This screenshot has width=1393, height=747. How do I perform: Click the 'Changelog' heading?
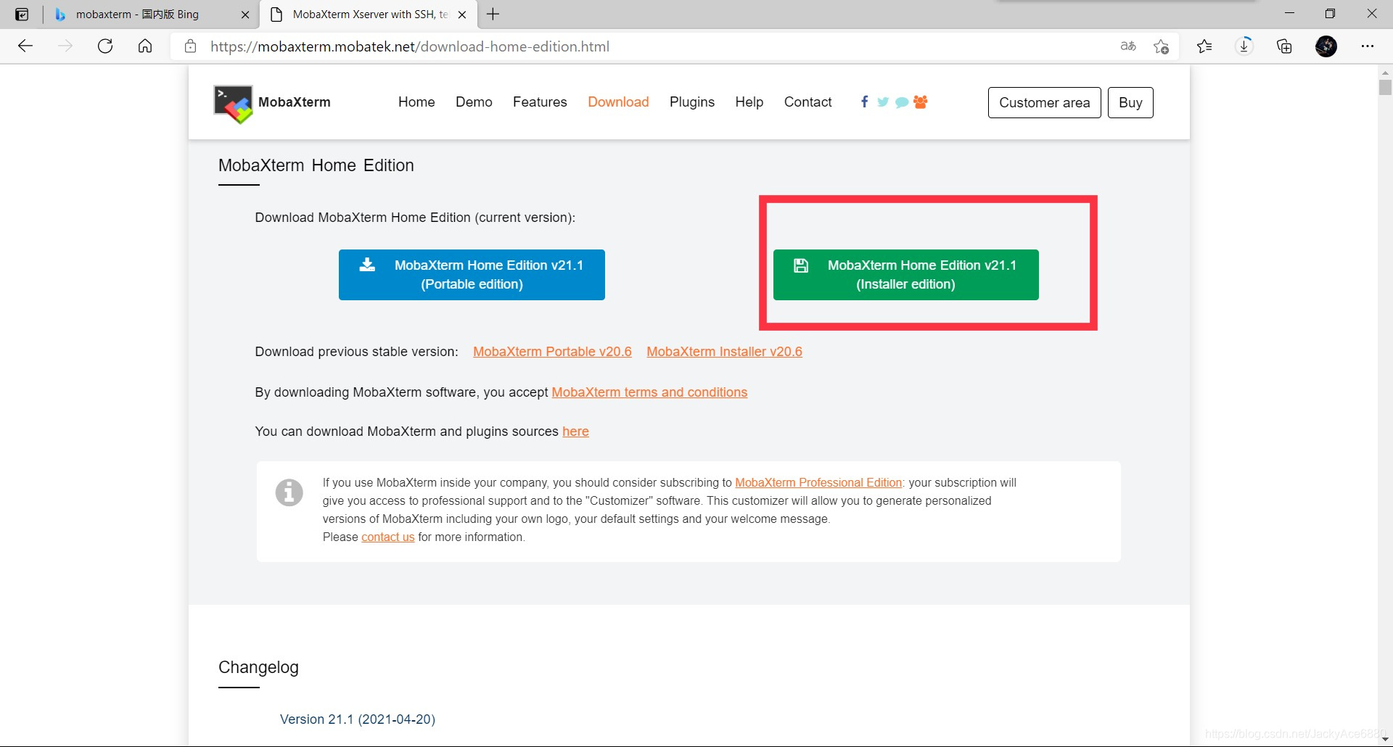(258, 667)
